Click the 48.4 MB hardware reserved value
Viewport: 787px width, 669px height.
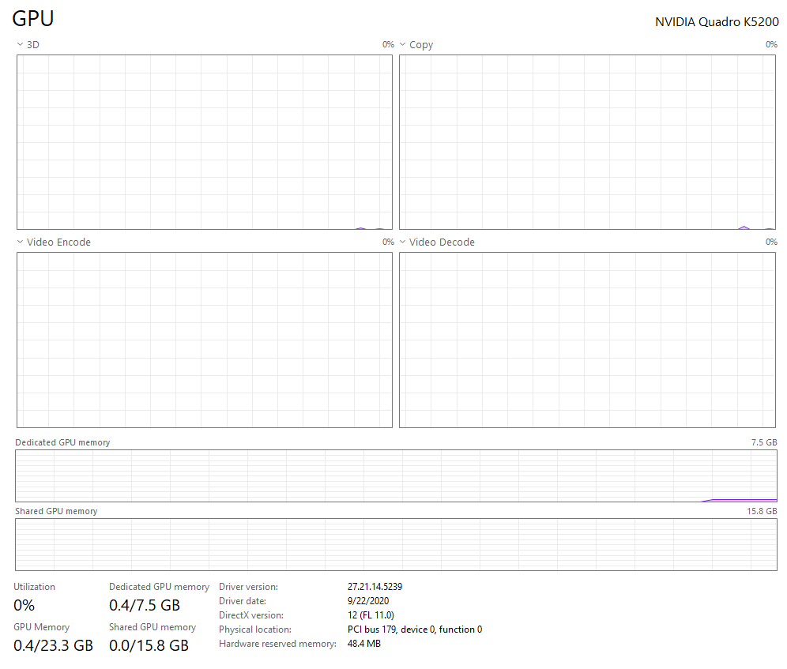click(364, 644)
